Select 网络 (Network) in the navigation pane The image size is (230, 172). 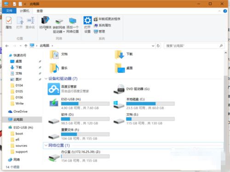point(14,160)
